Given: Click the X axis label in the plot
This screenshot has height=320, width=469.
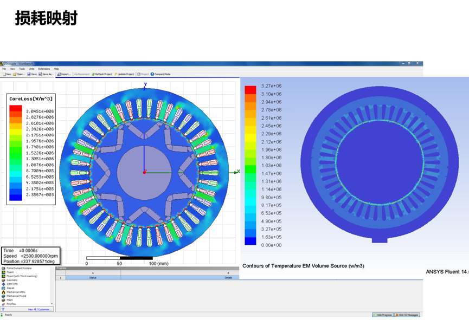Looking at the screenshot, I should click(239, 172).
